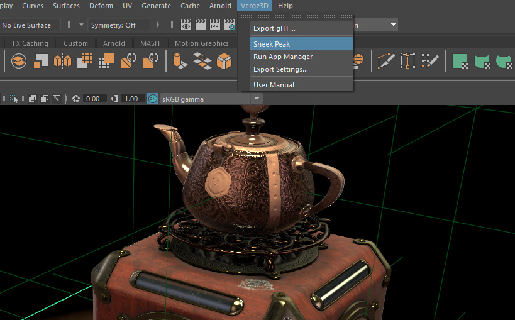Toggle X-Ray shading in viewport toolbar
The height and width of the screenshot is (320, 515).
click(33, 99)
